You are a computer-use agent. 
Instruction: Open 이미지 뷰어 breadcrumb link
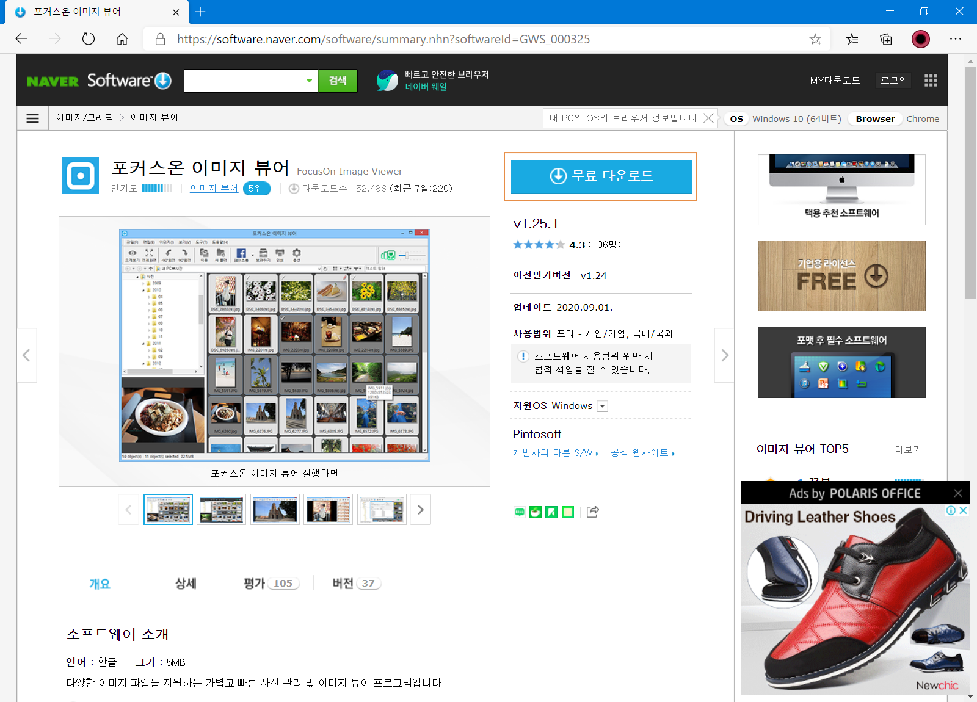[x=154, y=118]
